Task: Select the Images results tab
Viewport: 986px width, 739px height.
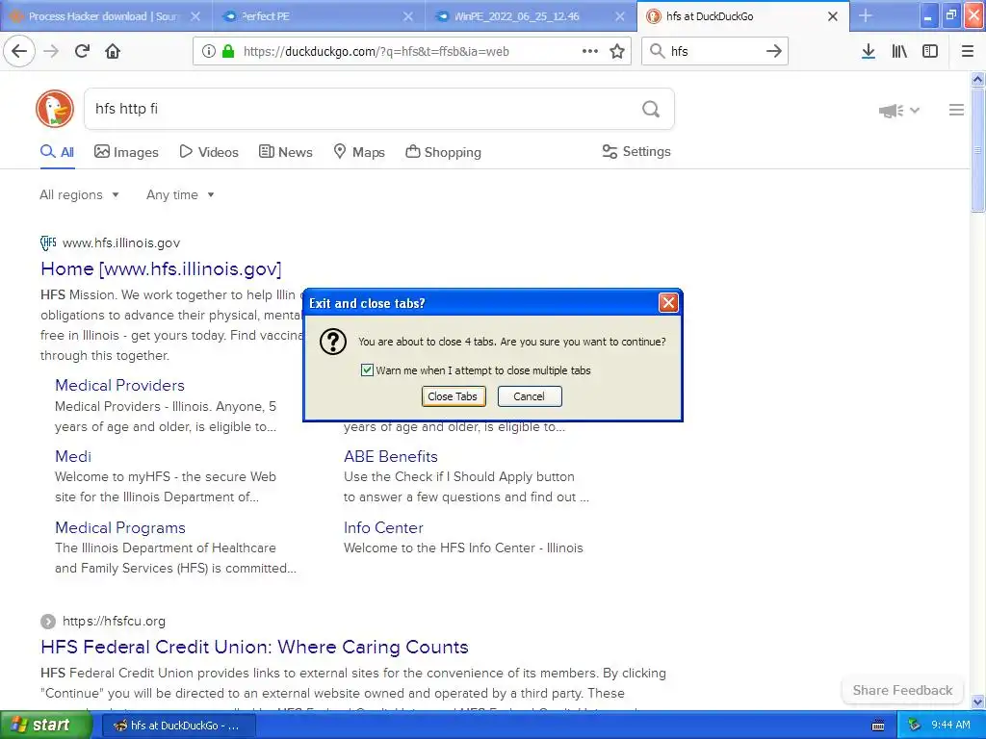Action: (126, 152)
